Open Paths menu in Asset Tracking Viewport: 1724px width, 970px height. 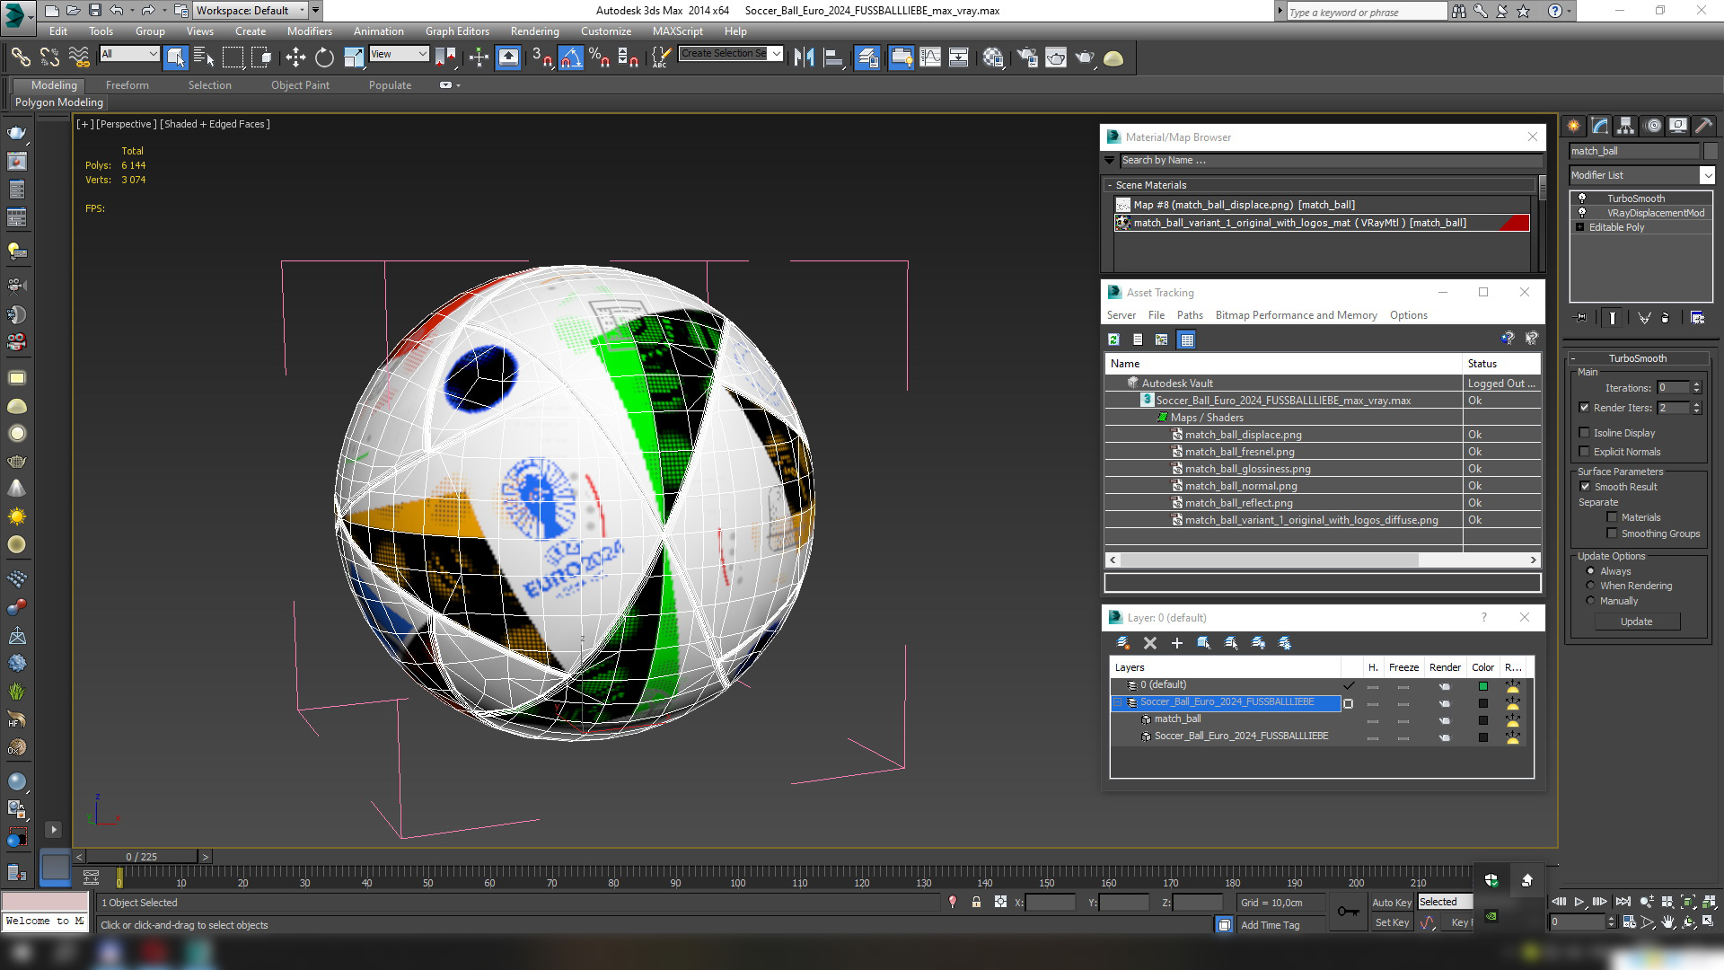1190,315
